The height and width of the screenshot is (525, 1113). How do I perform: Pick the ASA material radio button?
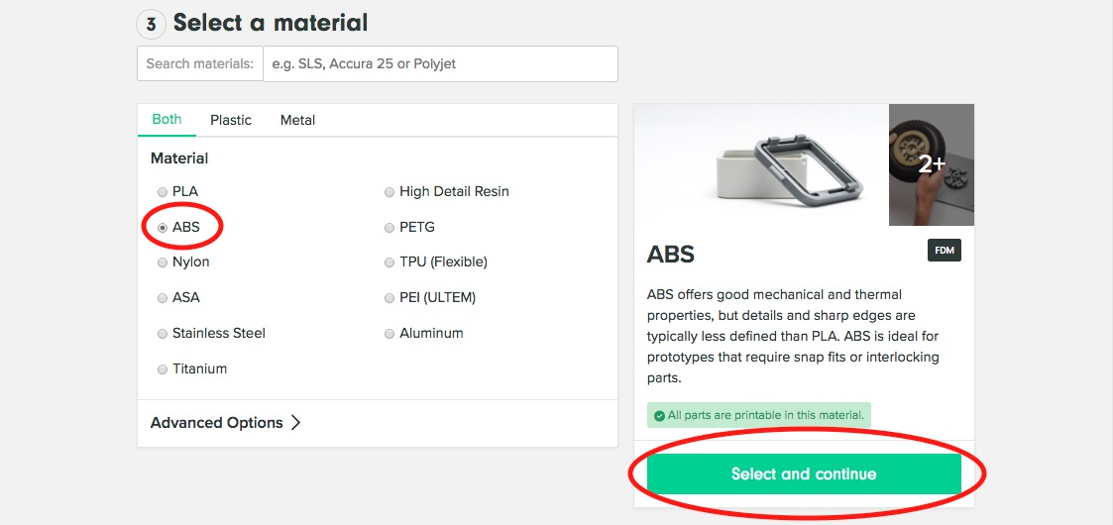pos(163,298)
